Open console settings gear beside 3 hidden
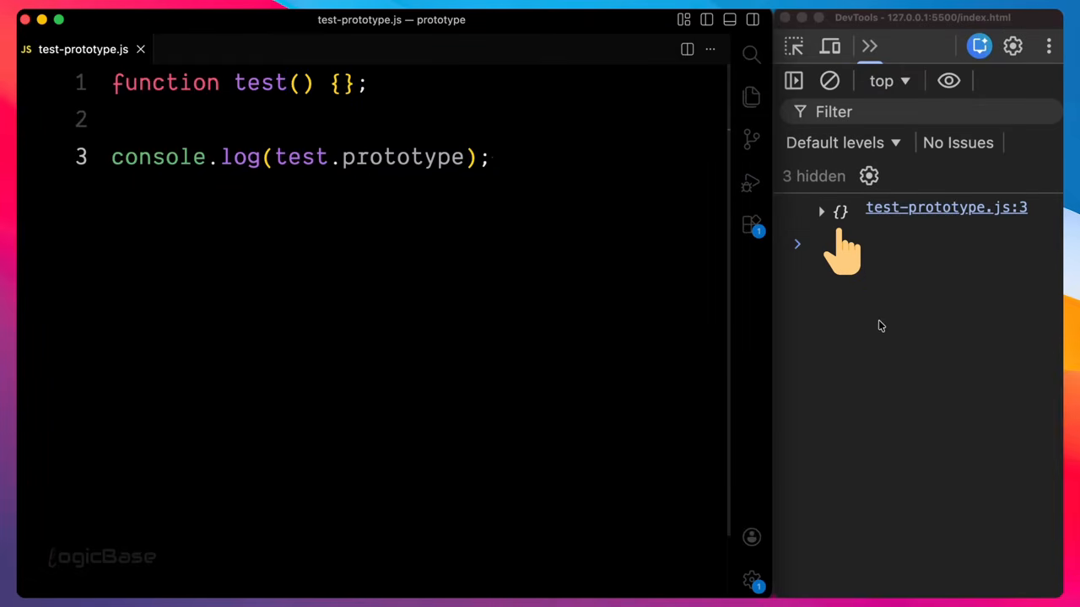This screenshot has width=1080, height=607. (x=869, y=175)
